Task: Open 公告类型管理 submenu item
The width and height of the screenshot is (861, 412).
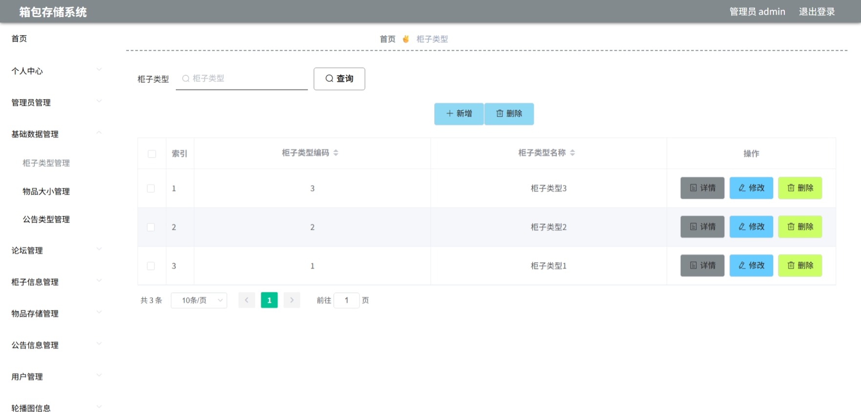Action: [46, 220]
